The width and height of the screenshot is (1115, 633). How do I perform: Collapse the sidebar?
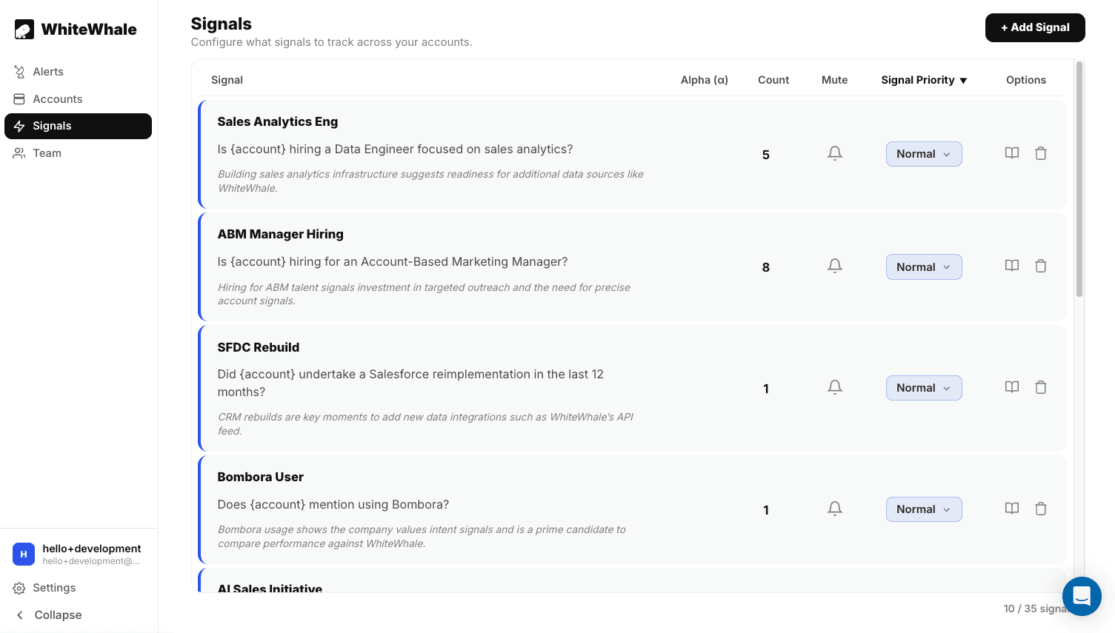78,615
